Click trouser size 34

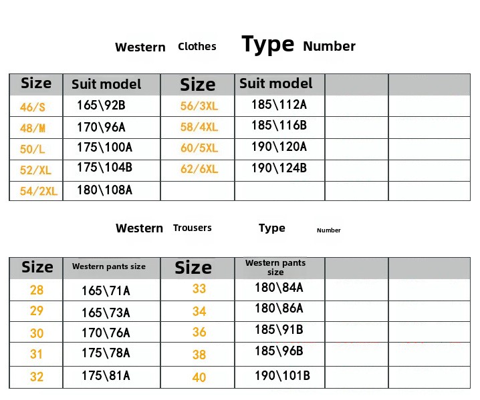pyautogui.click(x=199, y=312)
